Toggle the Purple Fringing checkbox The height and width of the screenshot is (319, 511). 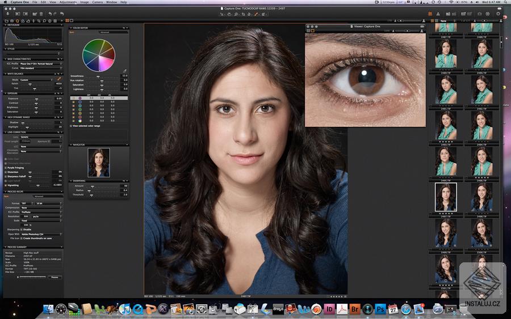tap(6, 168)
